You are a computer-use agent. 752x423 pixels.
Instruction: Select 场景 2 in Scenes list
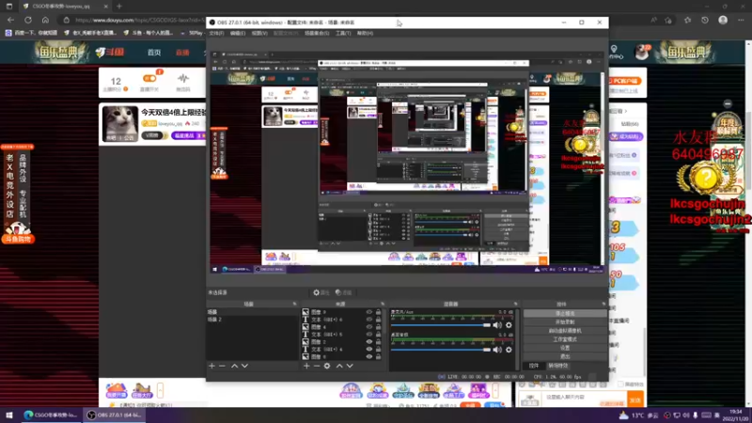[x=252, y=320]
